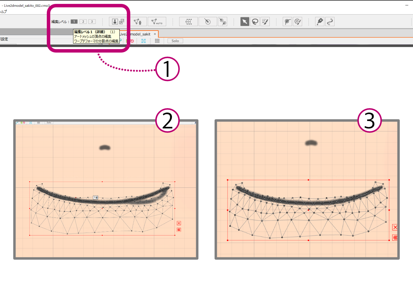Viewport: 413px width, 292px height.
Task: Click the model image person icon
Action: tap(115, 22)
